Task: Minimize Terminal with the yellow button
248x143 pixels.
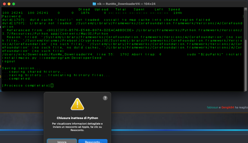Action: tap(9, 4)
